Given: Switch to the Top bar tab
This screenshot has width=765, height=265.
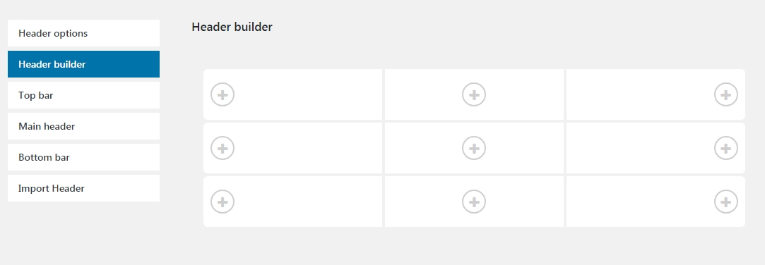Looking at the screenshot, I should click(x=83, y=95).
